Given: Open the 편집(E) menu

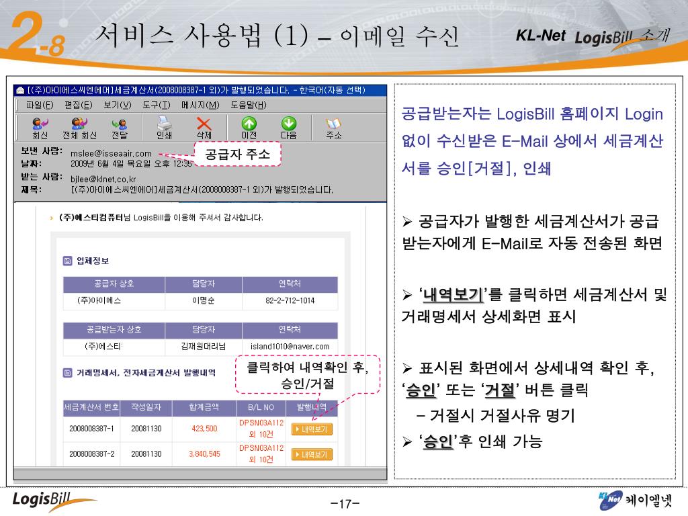Looking at the screenshot, I should coord(78,105).
